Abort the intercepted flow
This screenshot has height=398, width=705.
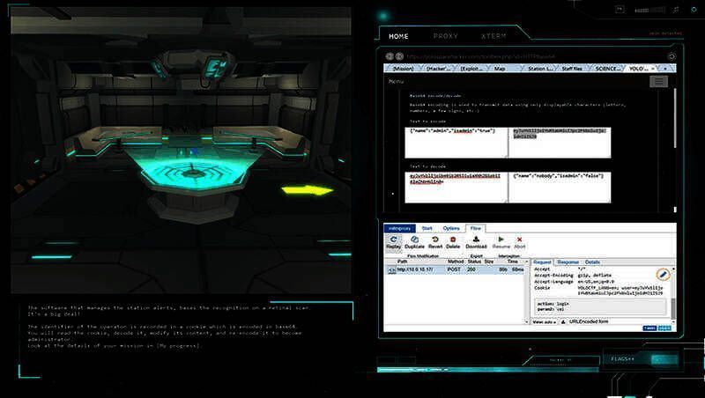[x=520, y=241]
